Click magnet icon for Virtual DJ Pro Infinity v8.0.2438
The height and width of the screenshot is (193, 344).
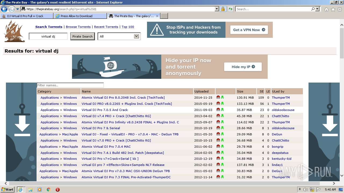[218, 122]
